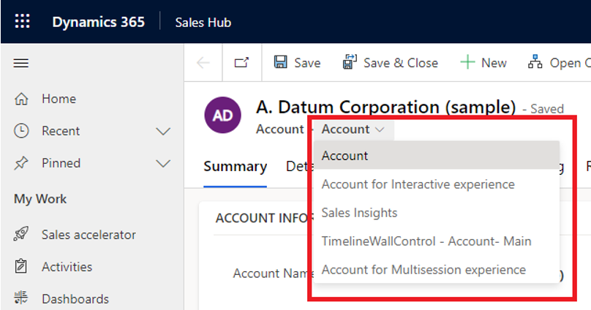The width and height of the screenshot is (591, 310).
Task: Click the AD account avatar
Action: [223, 116]
